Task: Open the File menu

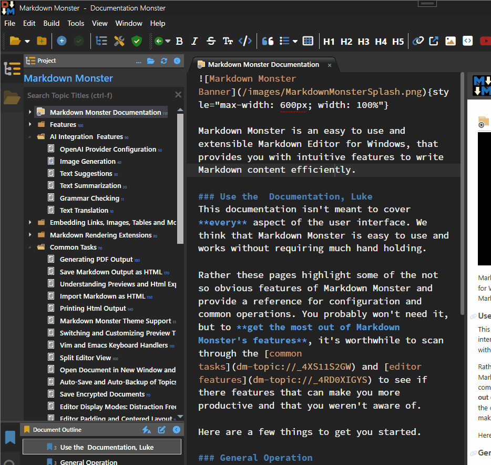Action: [x=9, y=24]
